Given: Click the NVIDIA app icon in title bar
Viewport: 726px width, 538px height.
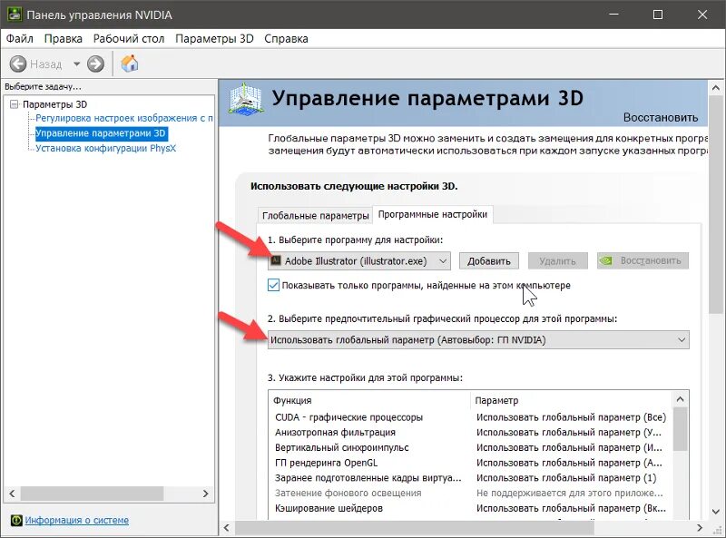Looking at the screenshot, I should 14,15.
